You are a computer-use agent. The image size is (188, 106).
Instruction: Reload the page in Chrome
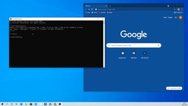(x=92, y=9)
